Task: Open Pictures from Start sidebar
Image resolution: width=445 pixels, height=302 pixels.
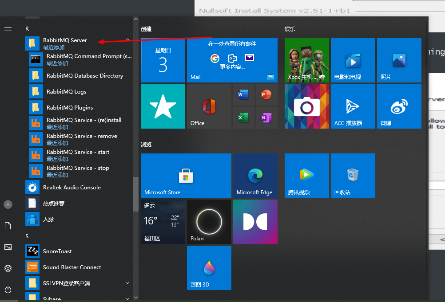Action: click(x=8, y=247)
